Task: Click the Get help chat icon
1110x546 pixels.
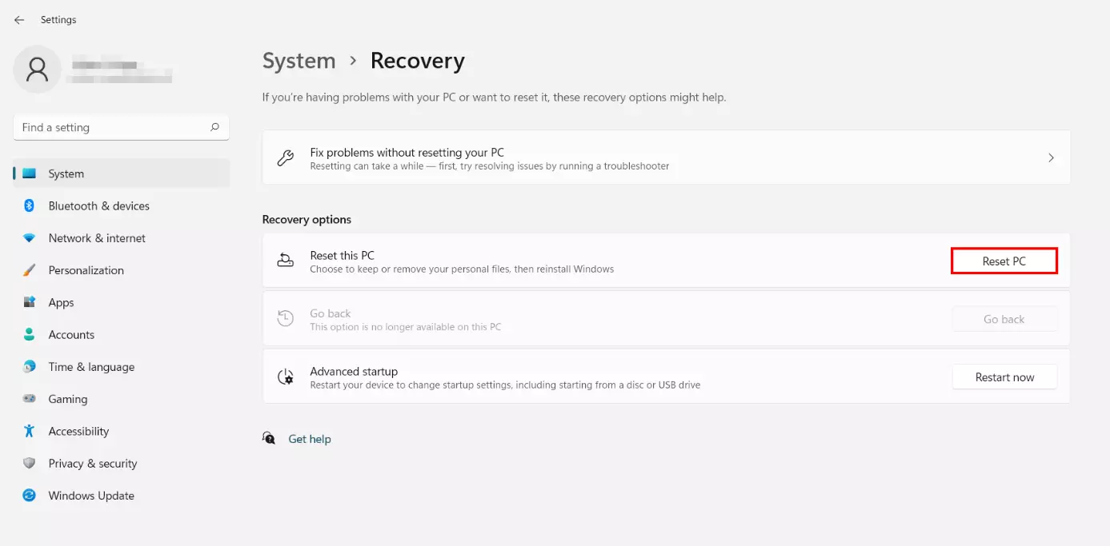Action: click(x=270, y=439)
